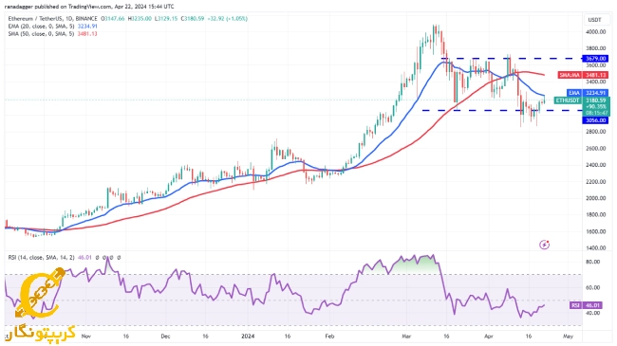617x346 pixels.
Task: Open the USDT currency selector
Action: (594, 20)
